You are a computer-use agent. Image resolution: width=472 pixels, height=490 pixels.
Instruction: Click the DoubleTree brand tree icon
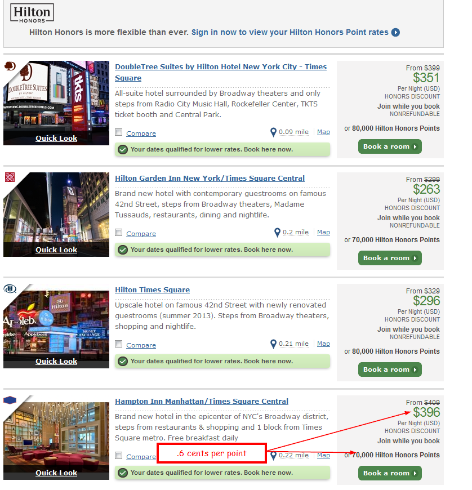click(x=10, y=66)
